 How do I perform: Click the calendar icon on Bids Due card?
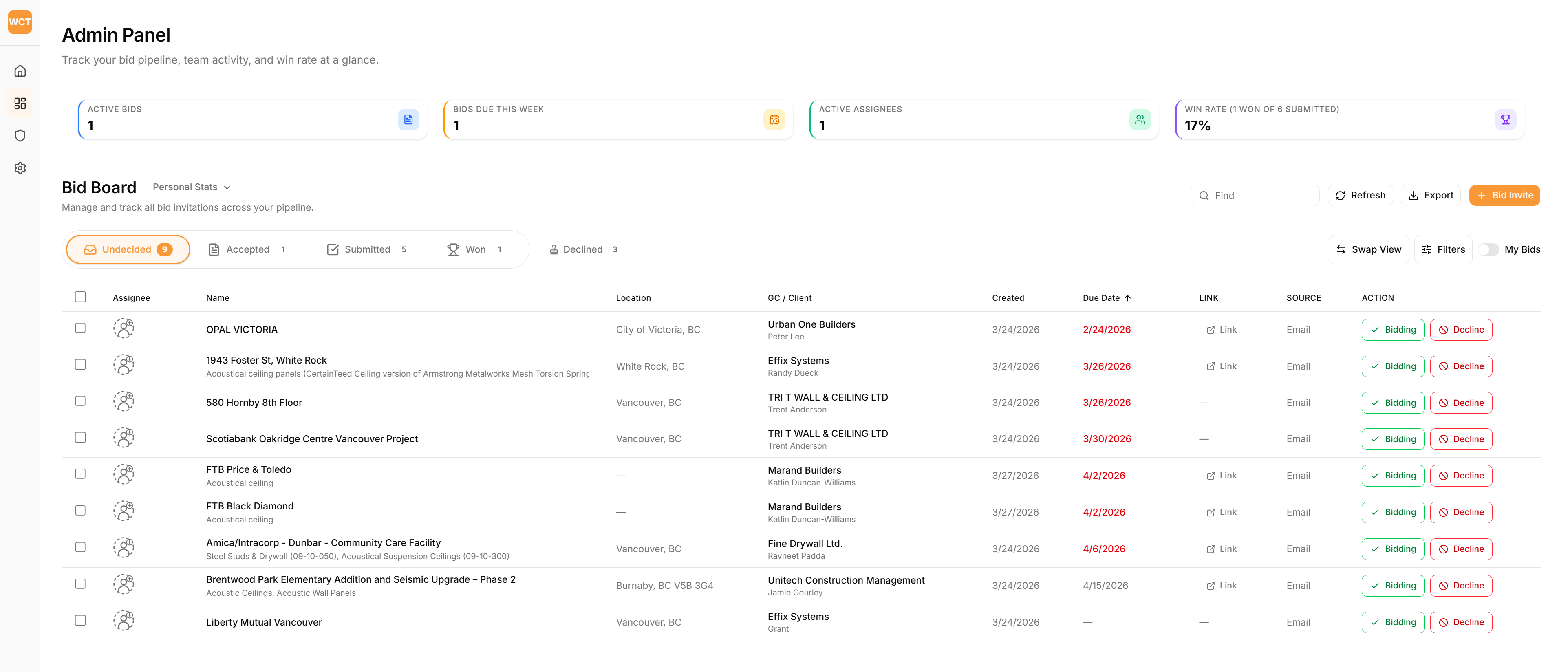point(775,119)
